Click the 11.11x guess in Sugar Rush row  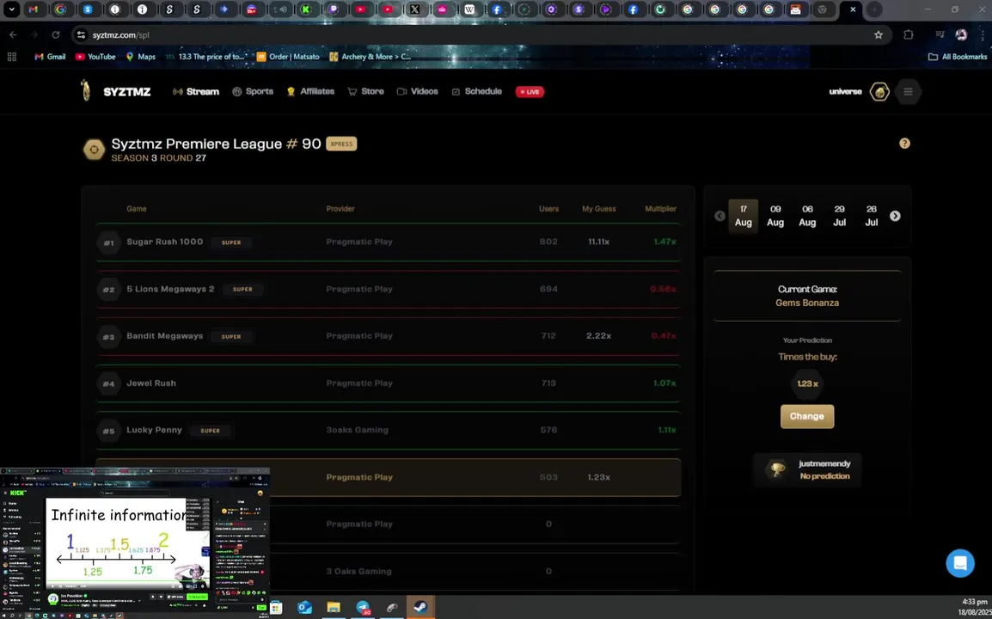(x=598, y=242)
